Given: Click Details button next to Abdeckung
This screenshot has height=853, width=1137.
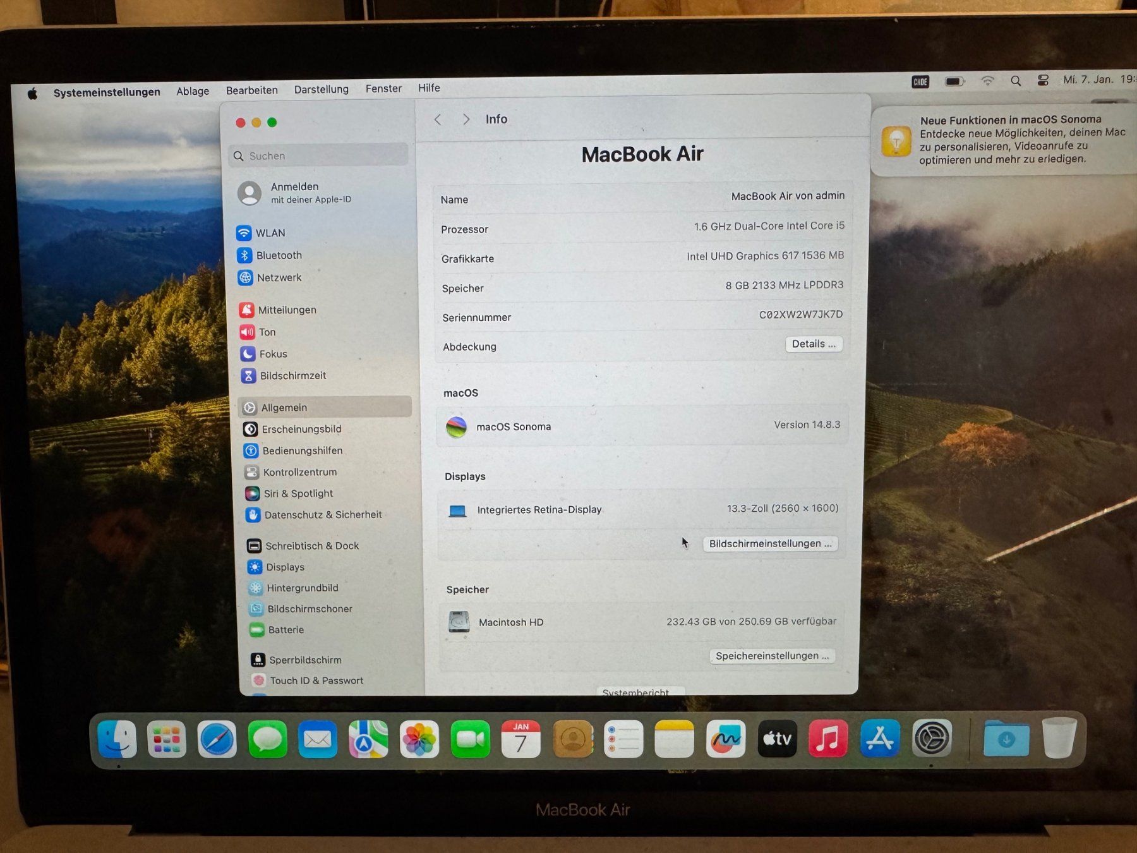Looking at the screenshot, I should click(814, 344).
